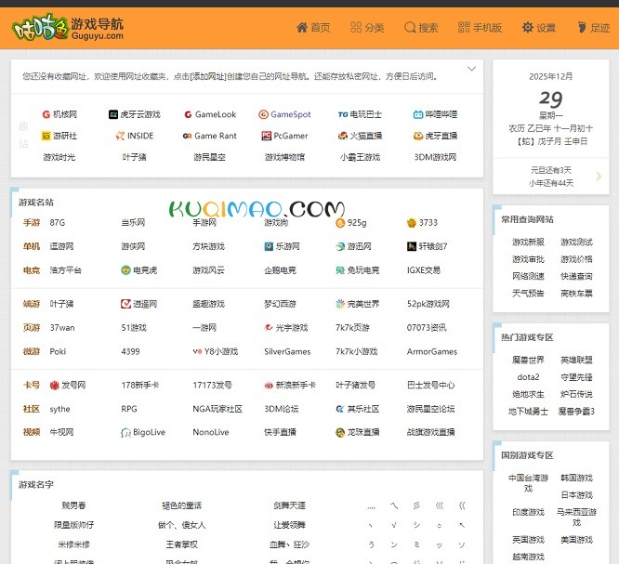The height and width of the screenshot is (564, 619).
Task: Open Y8小游戏 icon link
Action: [x=215, y=351]
